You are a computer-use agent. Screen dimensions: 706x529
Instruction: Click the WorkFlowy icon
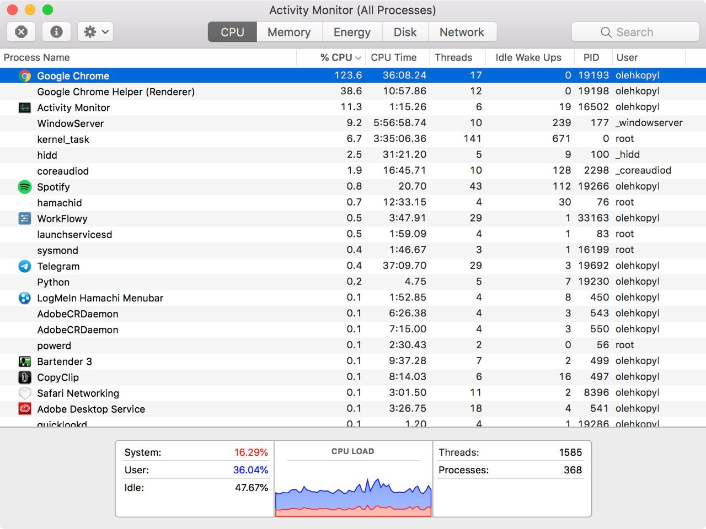pyautogui.click(x=25, y=219)
